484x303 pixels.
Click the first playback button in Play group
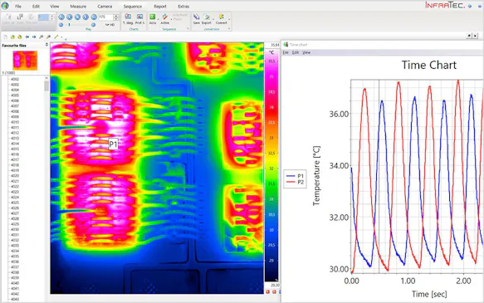point(61,17)
